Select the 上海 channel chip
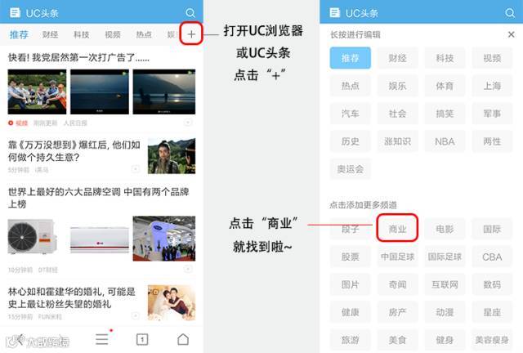 tap(492, 86)
